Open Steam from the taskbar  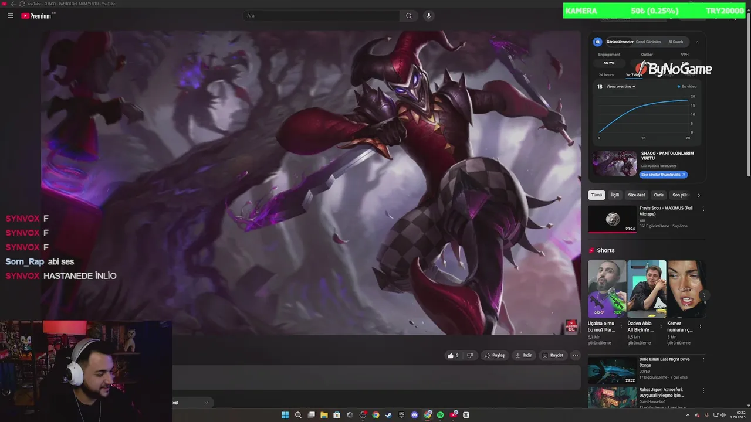(388, 415)
